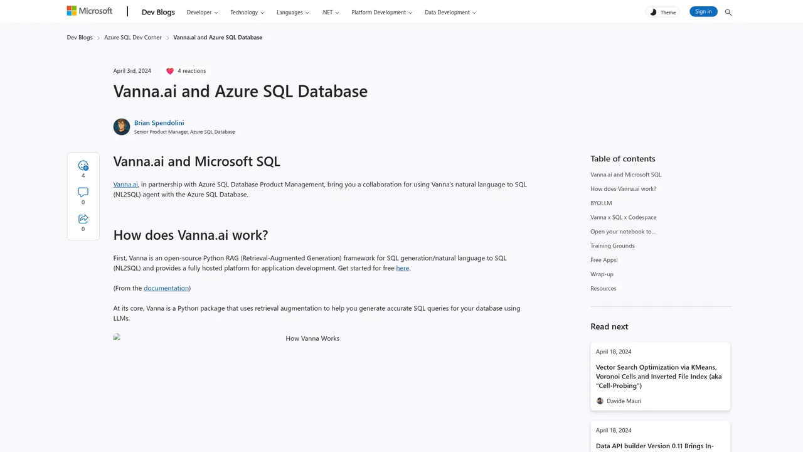Click the April 3rd, 2024 date
Screen dimensions: 803x452
click(132, 71)
